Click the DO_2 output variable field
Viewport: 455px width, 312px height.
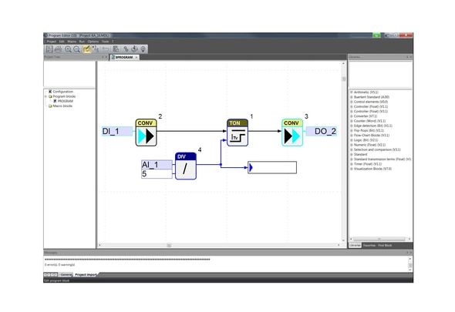tap(322, 132)
